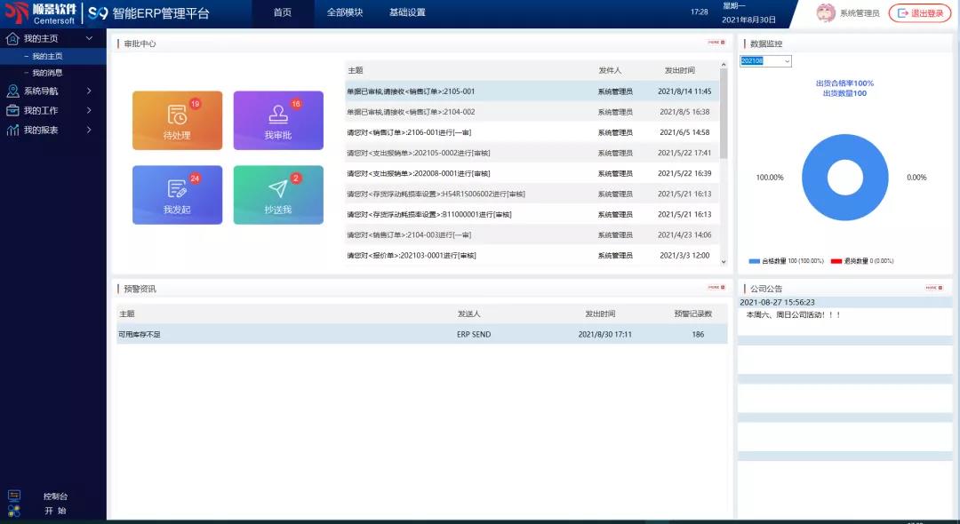The image size is (960, 524).
Task: Open the 抄送我 copied-to-me tile
Action: click(x=277, y=195)
